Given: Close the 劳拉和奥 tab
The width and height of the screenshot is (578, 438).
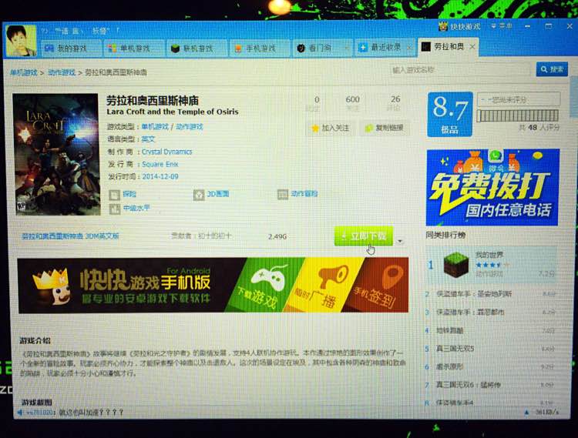Looking at the screenshot, I should [472, 47].
